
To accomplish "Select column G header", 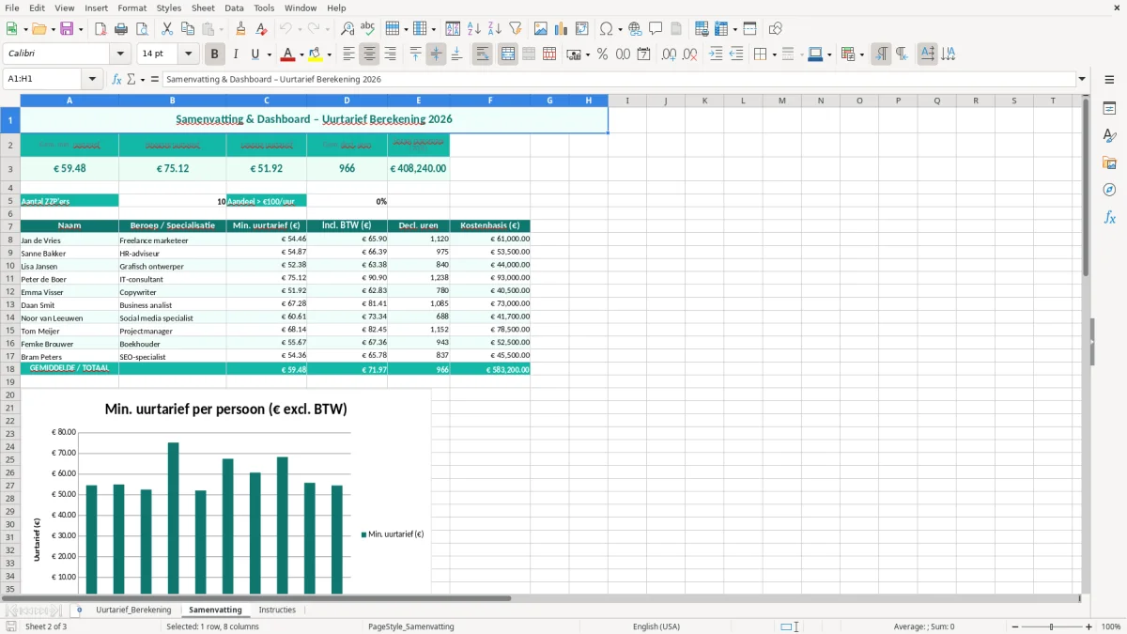I will click(549, 101).
